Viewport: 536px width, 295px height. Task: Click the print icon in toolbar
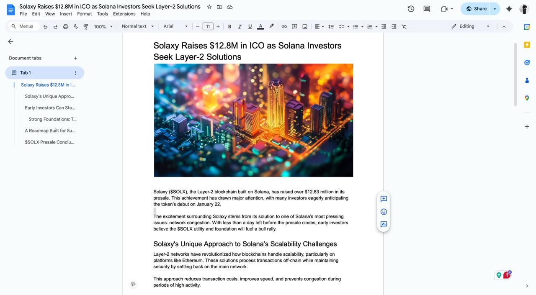coord(66,26)
